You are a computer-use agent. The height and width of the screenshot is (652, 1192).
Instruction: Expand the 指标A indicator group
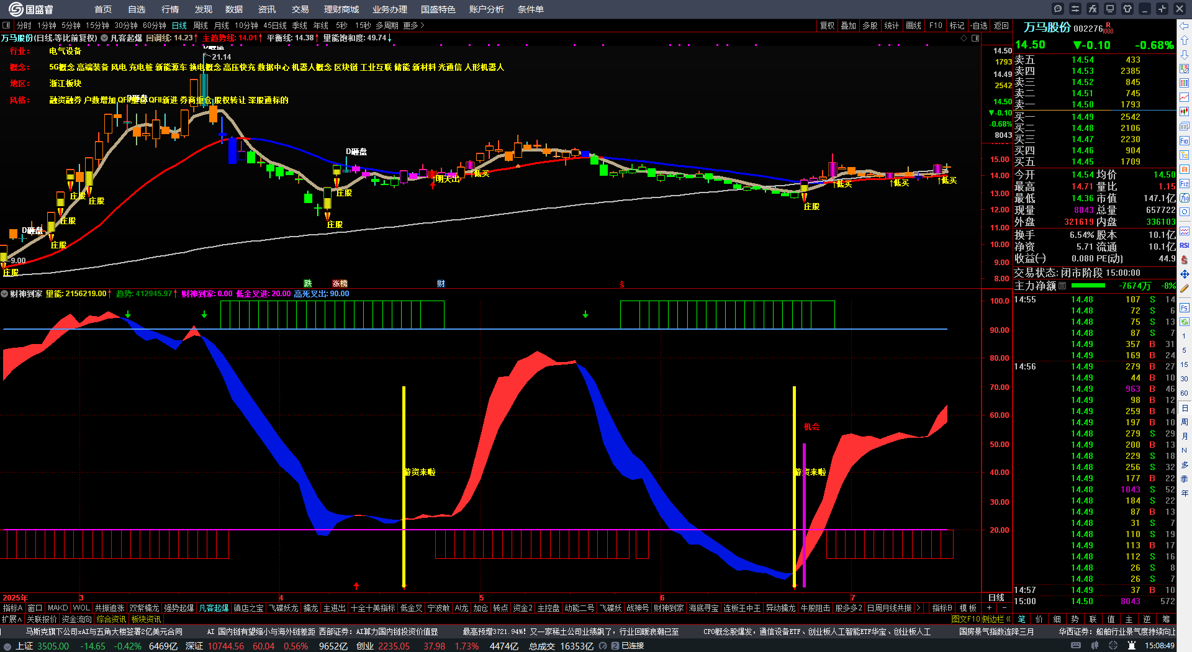[x=12, y=608]
